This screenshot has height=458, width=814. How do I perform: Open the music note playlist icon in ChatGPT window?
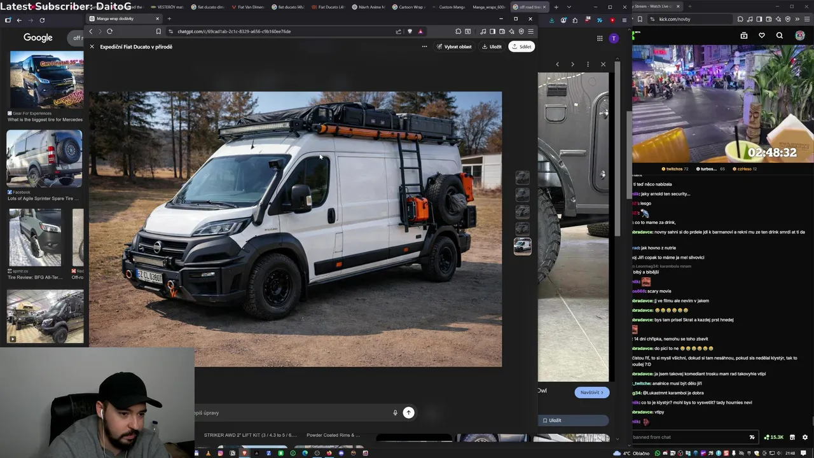(x=483, y=31)
